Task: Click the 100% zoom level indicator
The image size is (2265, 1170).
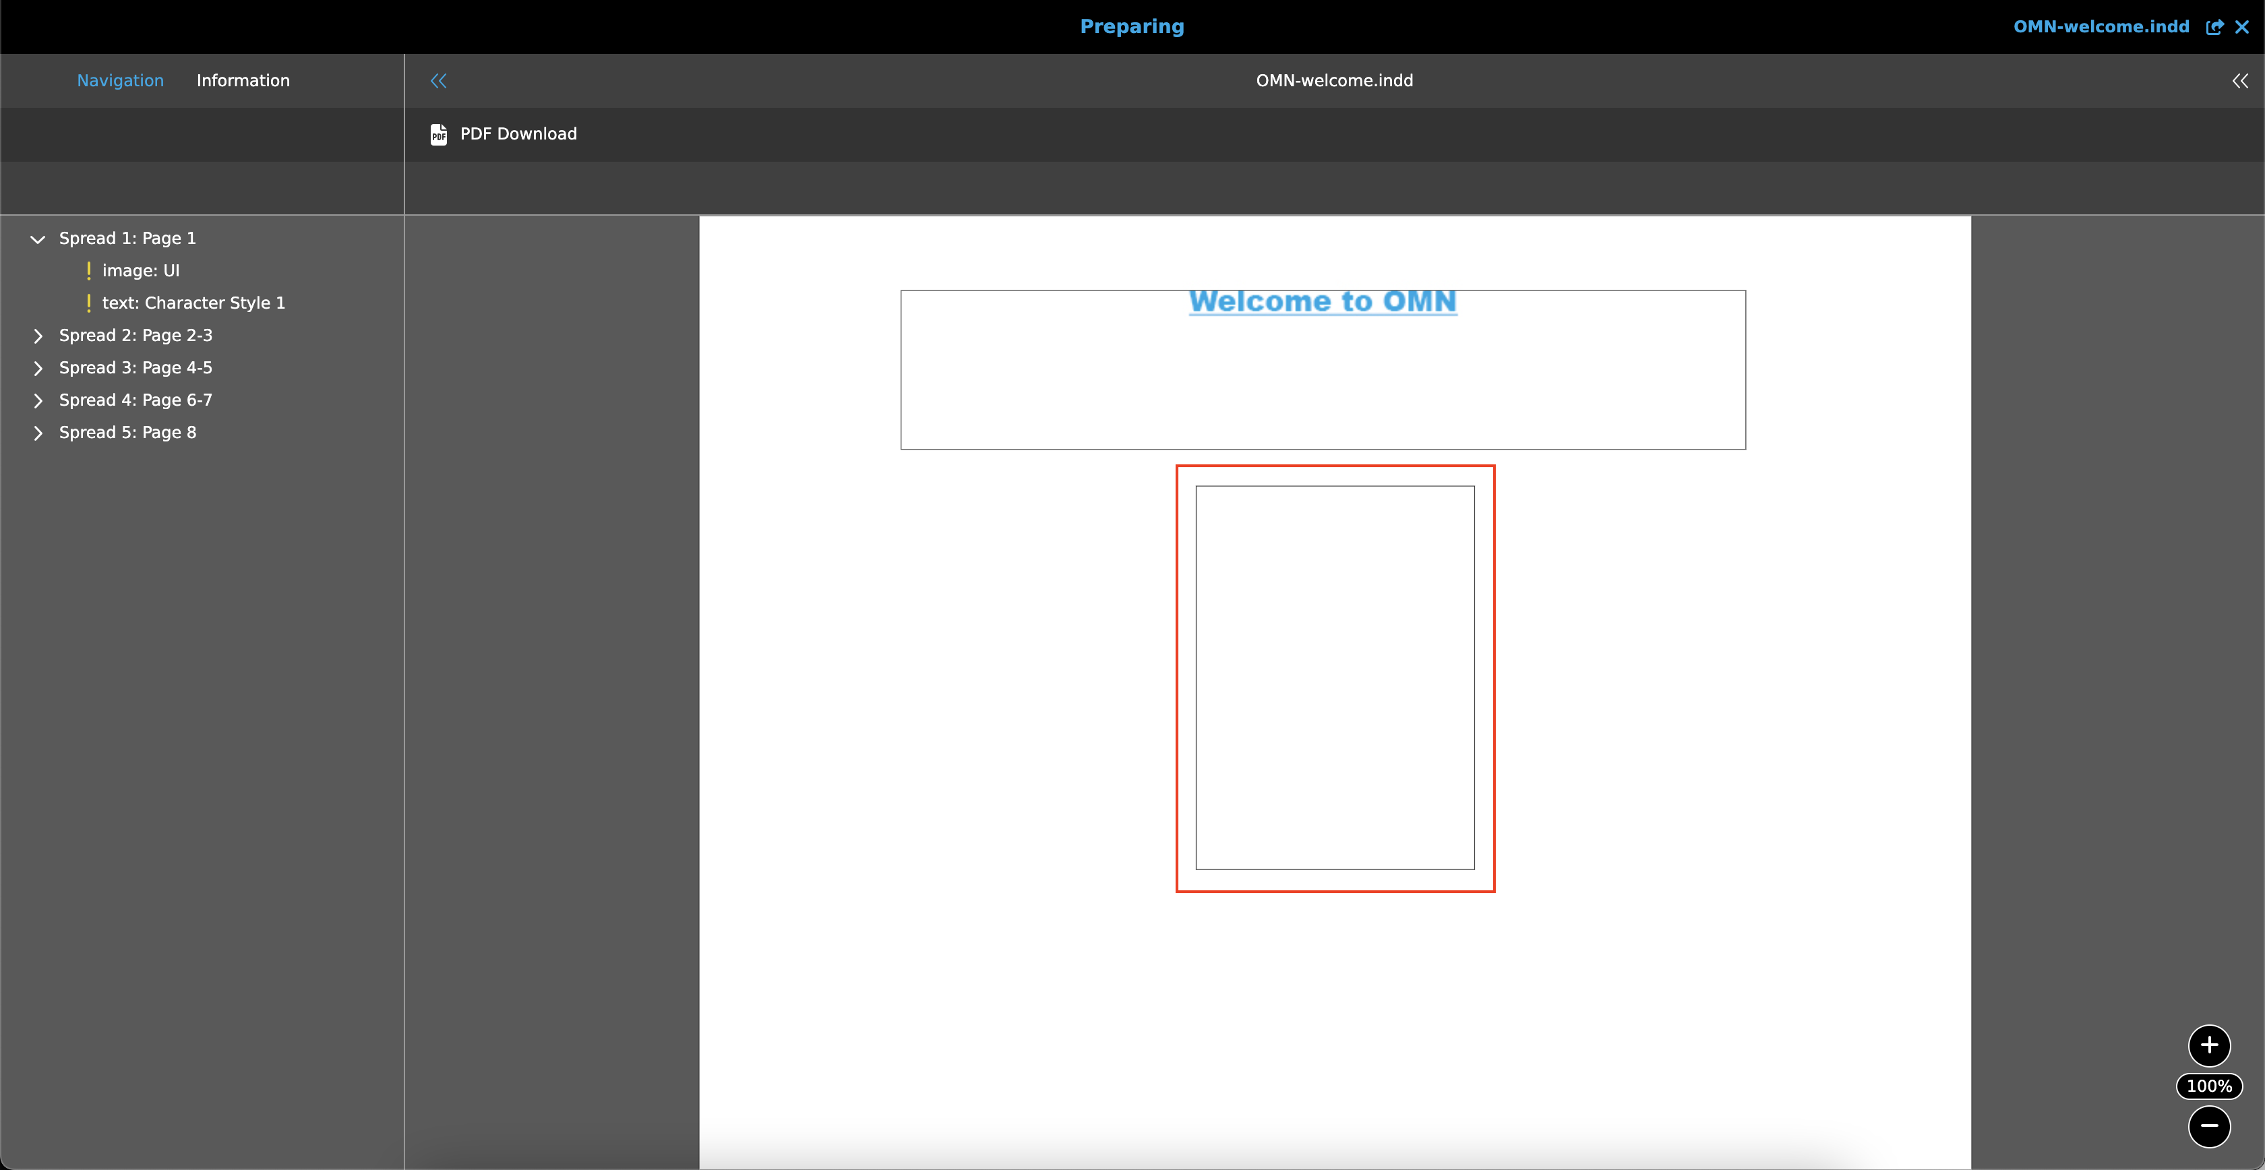Action: (2209, 1086)
